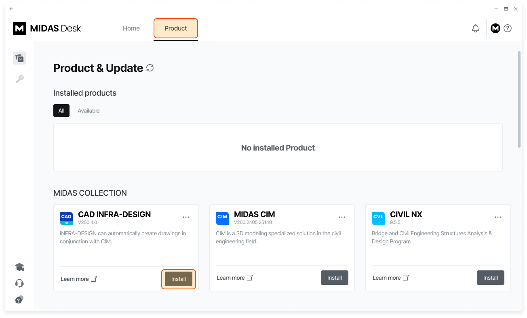The image size is (527, 318).
Task: Install CAD INFRA-DESIGN
Action: (179, 279)
